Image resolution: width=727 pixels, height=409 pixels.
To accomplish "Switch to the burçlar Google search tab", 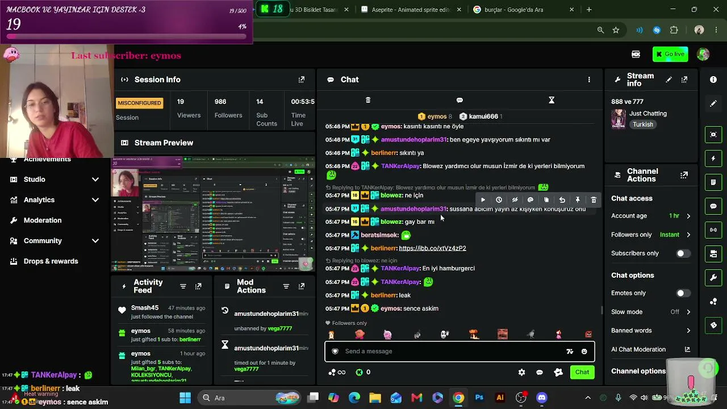I will click(x=523, y=10).
